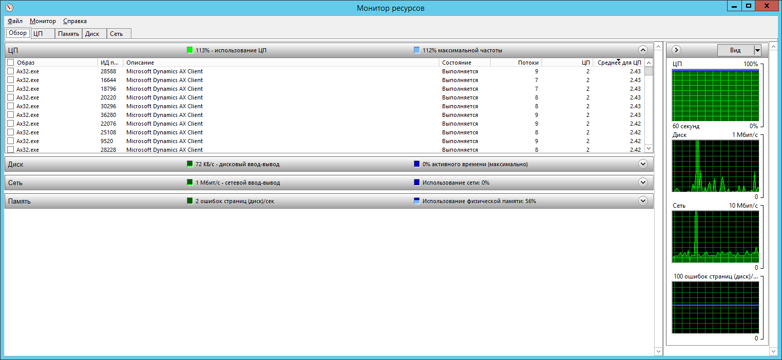Check the select-all box beside Образ header
782x360 pixels.
[10, 63]
